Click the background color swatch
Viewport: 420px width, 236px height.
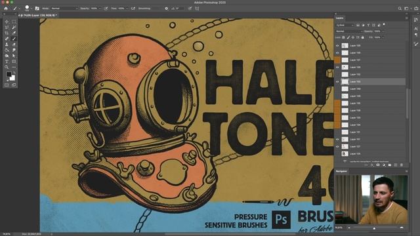12,78
